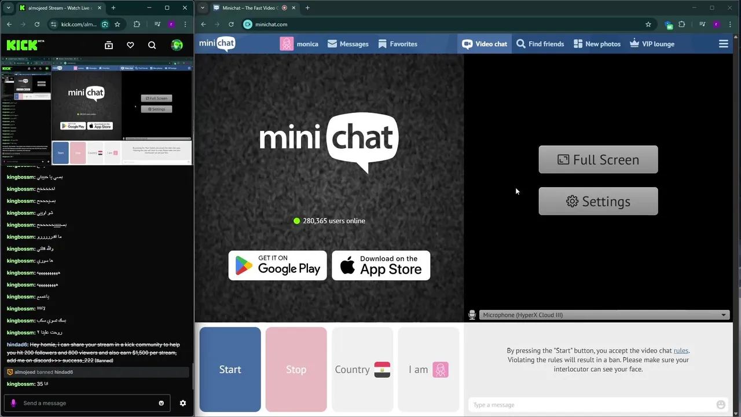Close the Minichat browser tab
This screenshot has width=741, height=417.
293,8
